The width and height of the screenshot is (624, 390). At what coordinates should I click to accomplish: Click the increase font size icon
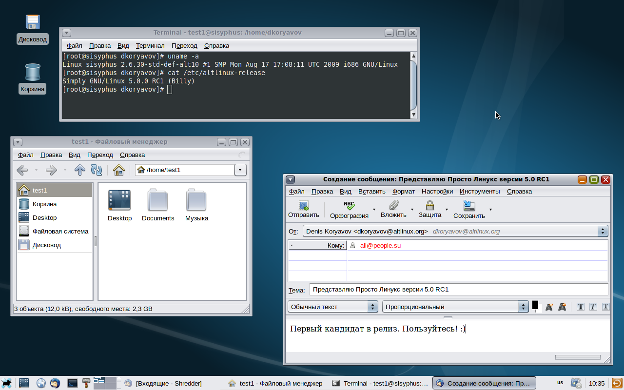pos(562,307)
